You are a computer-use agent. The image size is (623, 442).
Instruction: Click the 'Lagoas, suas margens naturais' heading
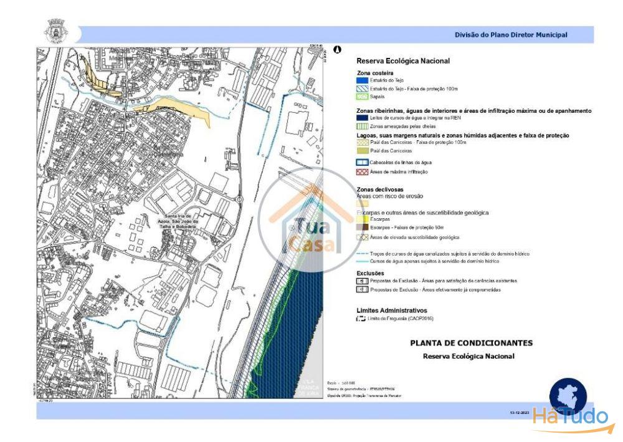462,135
